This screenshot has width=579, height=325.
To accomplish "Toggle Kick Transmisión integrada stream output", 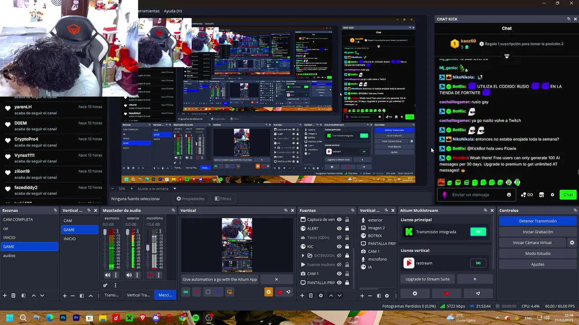I will (x=478, y=232).
